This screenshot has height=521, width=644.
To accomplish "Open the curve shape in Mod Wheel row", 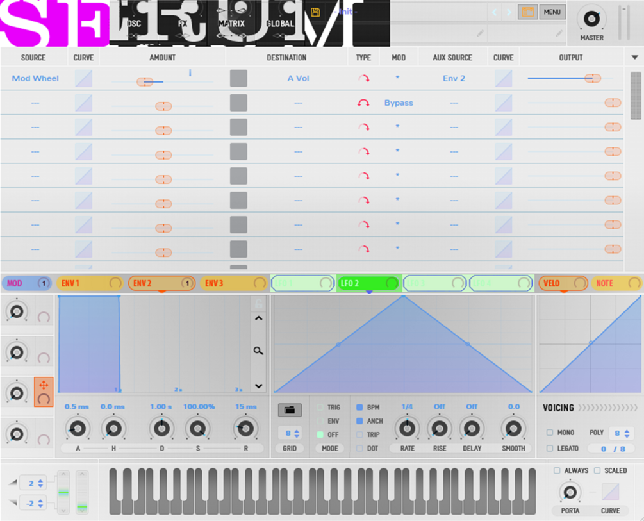I will click(x=83, y=78).
